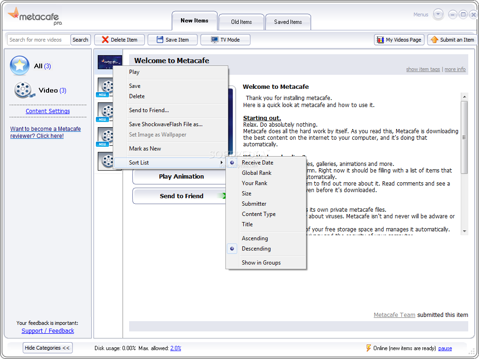This screenshot has width=479, height=359.
Task: Switch to the New Items tab
Action: 195,21
